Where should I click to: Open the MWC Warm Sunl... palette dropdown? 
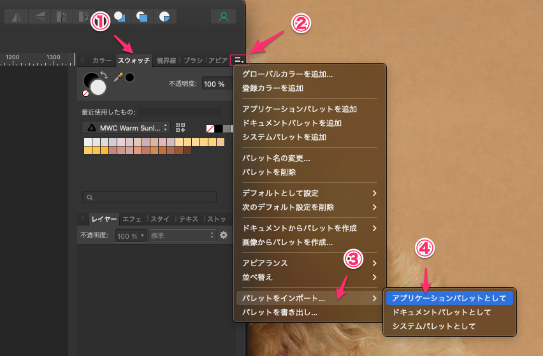click(x=126, y=127)
